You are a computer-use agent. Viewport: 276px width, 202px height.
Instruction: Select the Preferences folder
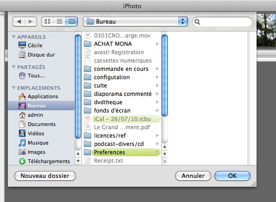click(122, 152)
